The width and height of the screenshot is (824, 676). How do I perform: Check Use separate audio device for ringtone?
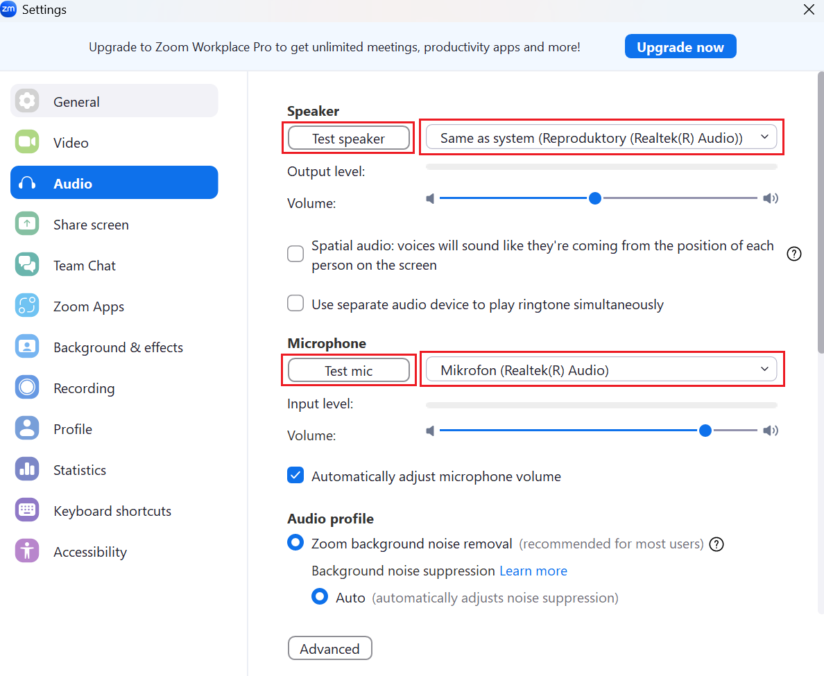pyautogui.click(x=296, y=304)
